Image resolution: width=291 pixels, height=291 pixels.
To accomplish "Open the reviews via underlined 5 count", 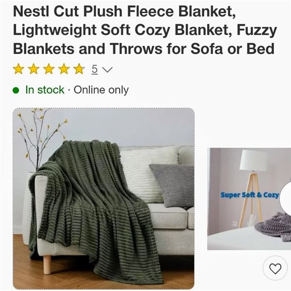I will tap(95, 69).
